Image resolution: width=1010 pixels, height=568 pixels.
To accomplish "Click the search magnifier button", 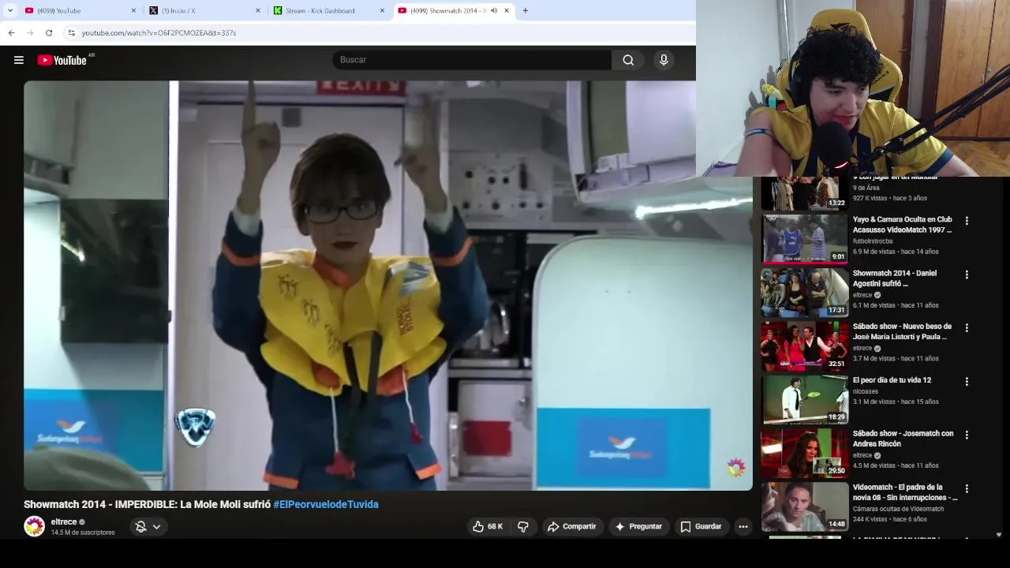I will pos(628,60).
